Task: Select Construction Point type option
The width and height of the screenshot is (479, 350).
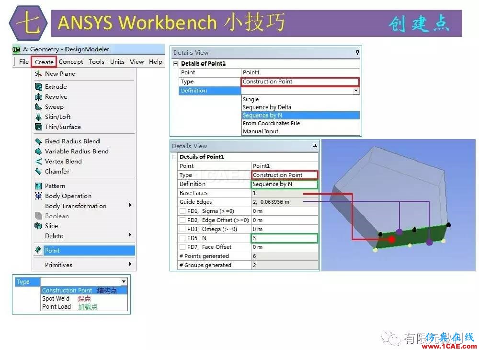Action: tap(84, 291)
